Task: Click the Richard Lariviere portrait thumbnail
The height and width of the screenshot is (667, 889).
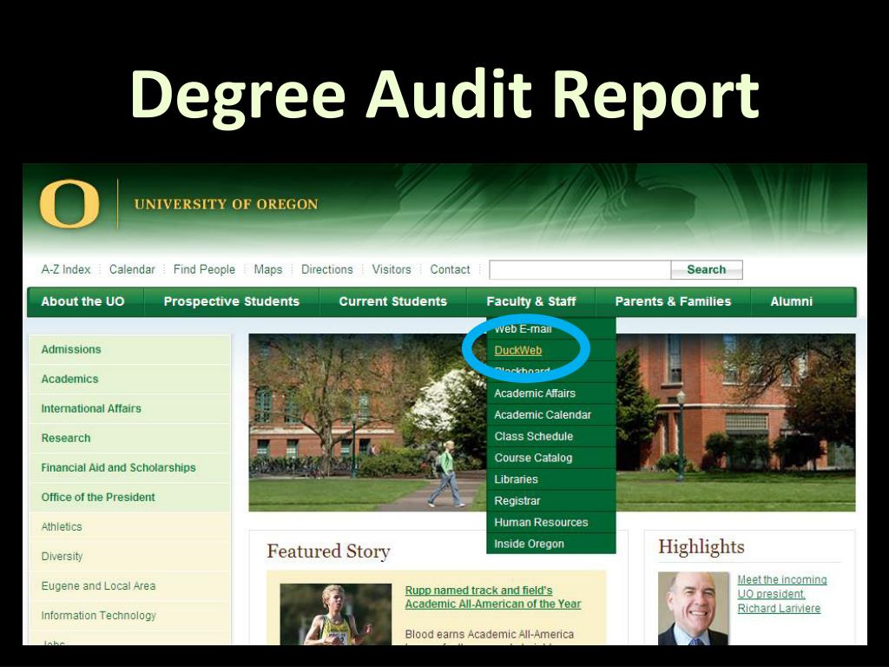Action: [694, 609]
